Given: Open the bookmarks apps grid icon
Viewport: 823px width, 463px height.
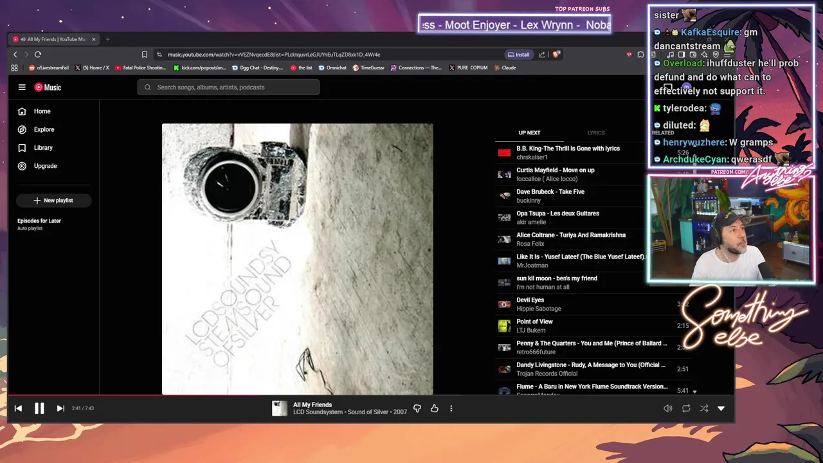Looking at the screenshot, I should click(14, 68).
